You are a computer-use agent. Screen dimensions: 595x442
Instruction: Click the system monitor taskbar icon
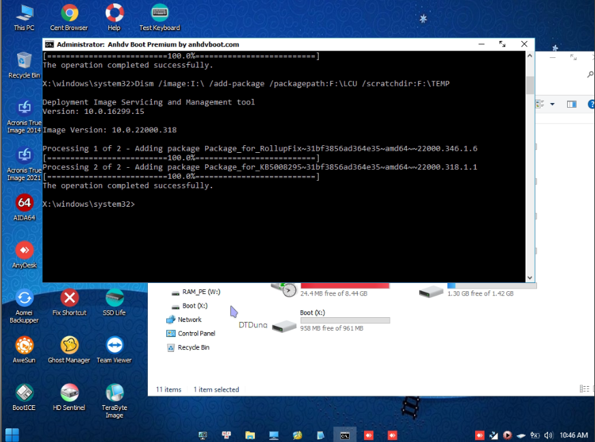click(203, 435)
